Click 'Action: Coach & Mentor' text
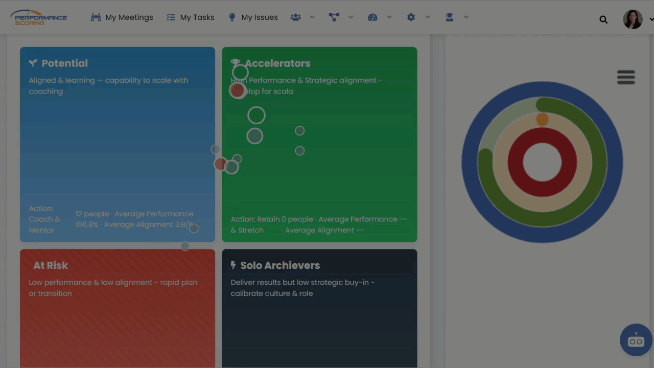This screenshot has width=654, height=368. [x=44, y=219]
